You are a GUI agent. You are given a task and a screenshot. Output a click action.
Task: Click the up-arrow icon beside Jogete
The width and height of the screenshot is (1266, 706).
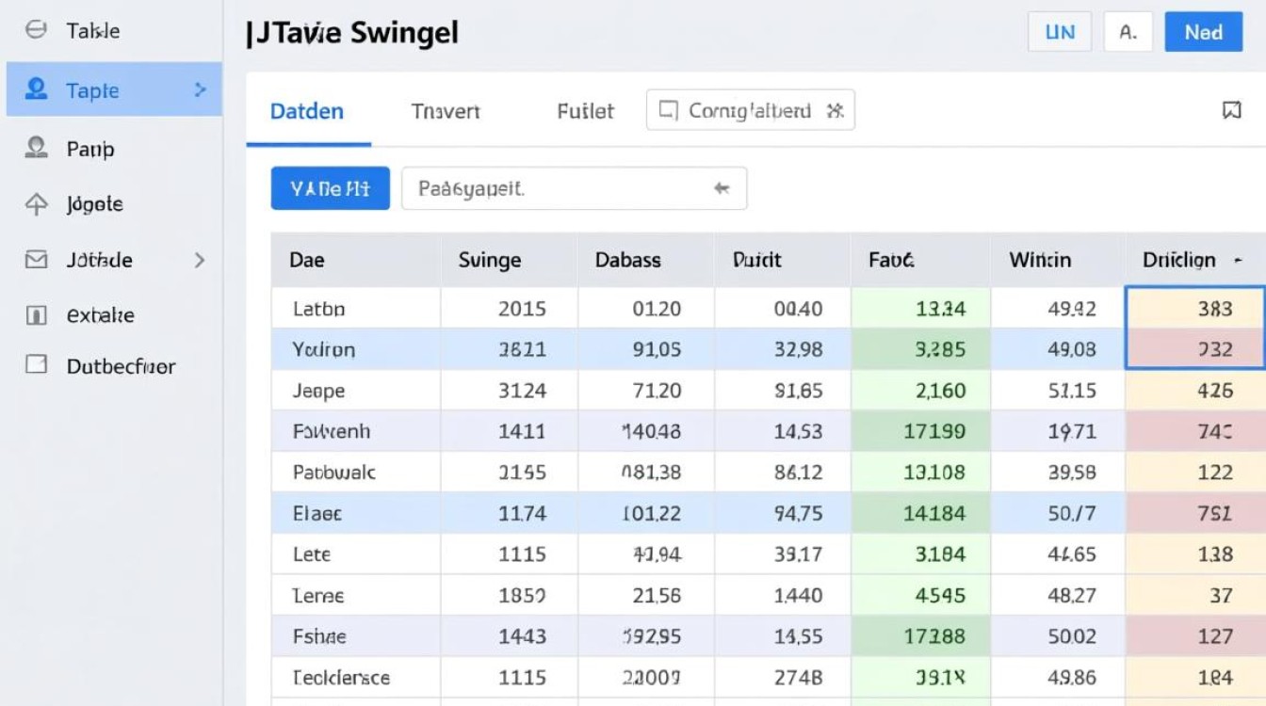(x=37, y=204)
